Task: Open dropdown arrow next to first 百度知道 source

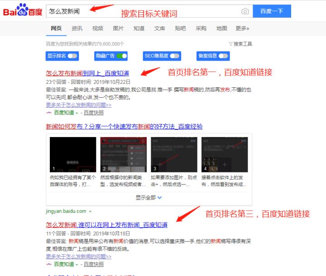Action: click(77, 113)
